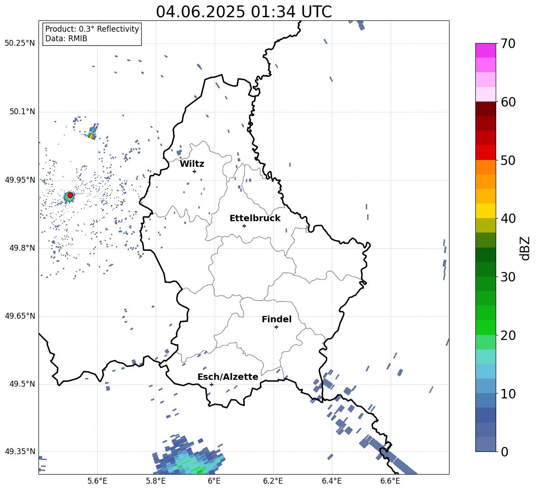The width and height of the screenshot is (536, 490).
Task: Click the colorbar tick label 10
Action: tap(508, 394)
